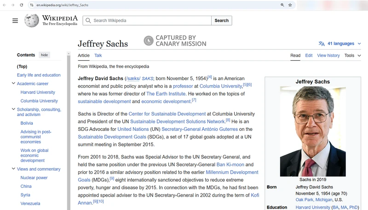Click the Wikipedia globe logo
Image resolution: width=368 pixels, height=210 pixels.
[x=32, y=20]
